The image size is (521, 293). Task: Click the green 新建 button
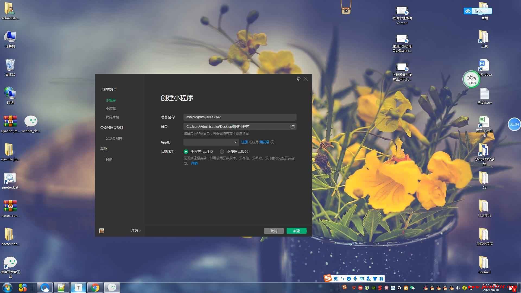[x=296, y=231]
